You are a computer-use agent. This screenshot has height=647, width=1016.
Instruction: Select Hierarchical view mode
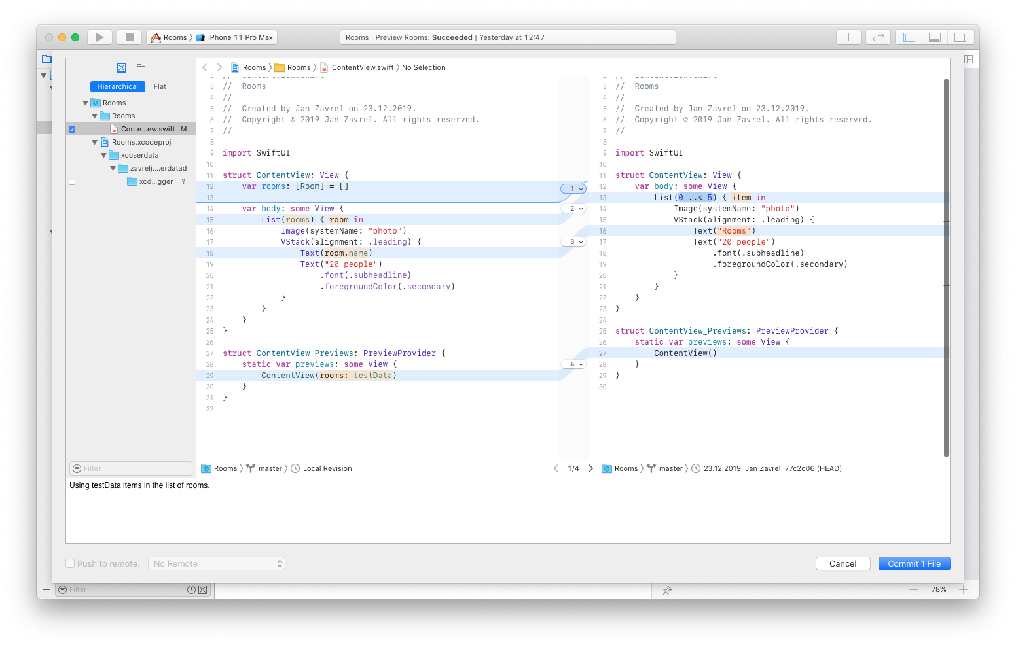117,86
